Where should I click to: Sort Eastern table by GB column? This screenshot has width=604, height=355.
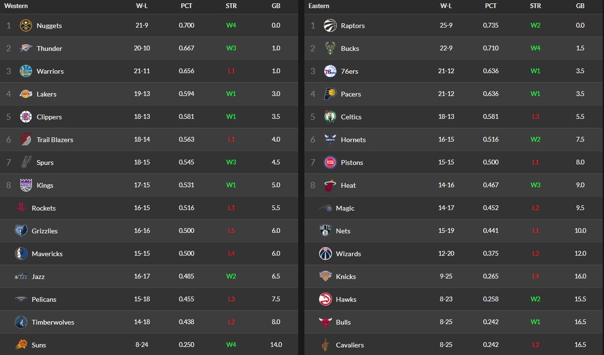point(580,6)
